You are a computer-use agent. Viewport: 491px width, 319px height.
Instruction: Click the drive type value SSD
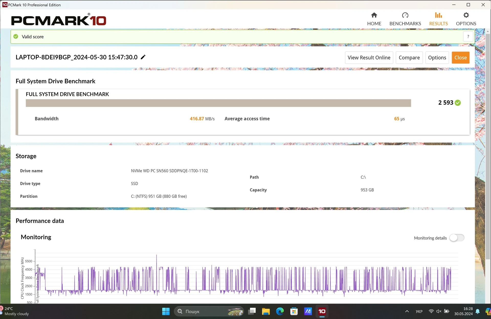(134, 184)
